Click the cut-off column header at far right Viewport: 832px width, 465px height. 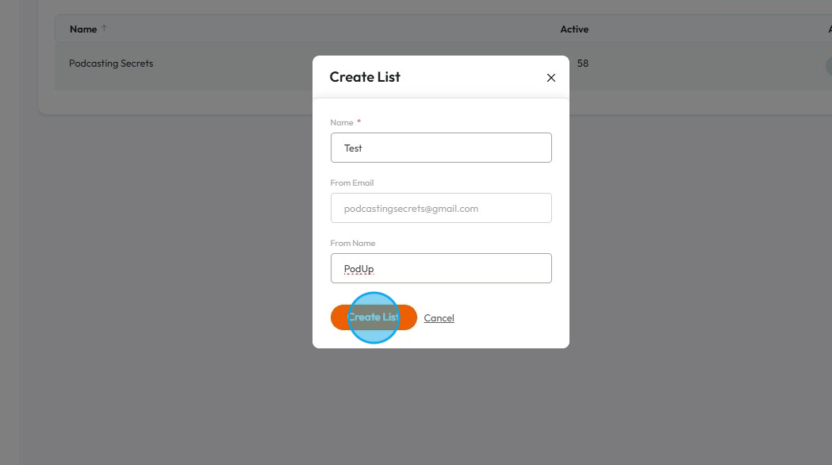click(829, 29)
